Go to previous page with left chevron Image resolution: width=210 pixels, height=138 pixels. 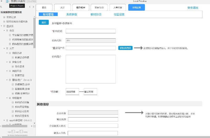tap(30, 7)
